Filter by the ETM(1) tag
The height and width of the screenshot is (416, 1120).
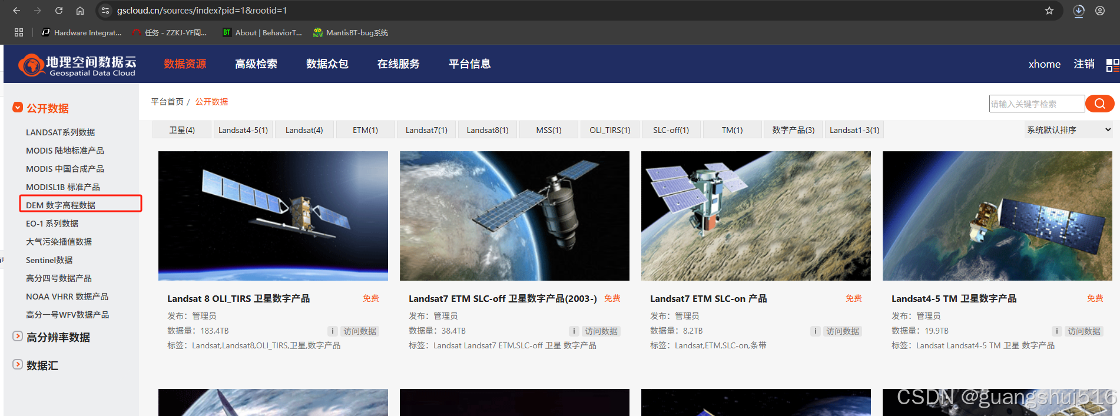click(366, 130)
